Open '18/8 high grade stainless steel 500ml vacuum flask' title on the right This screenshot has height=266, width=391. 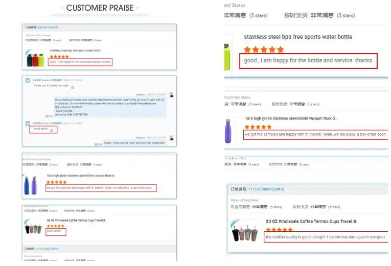[x=290, y=118]
